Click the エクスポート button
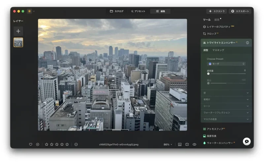 click(x=240, y=11)
